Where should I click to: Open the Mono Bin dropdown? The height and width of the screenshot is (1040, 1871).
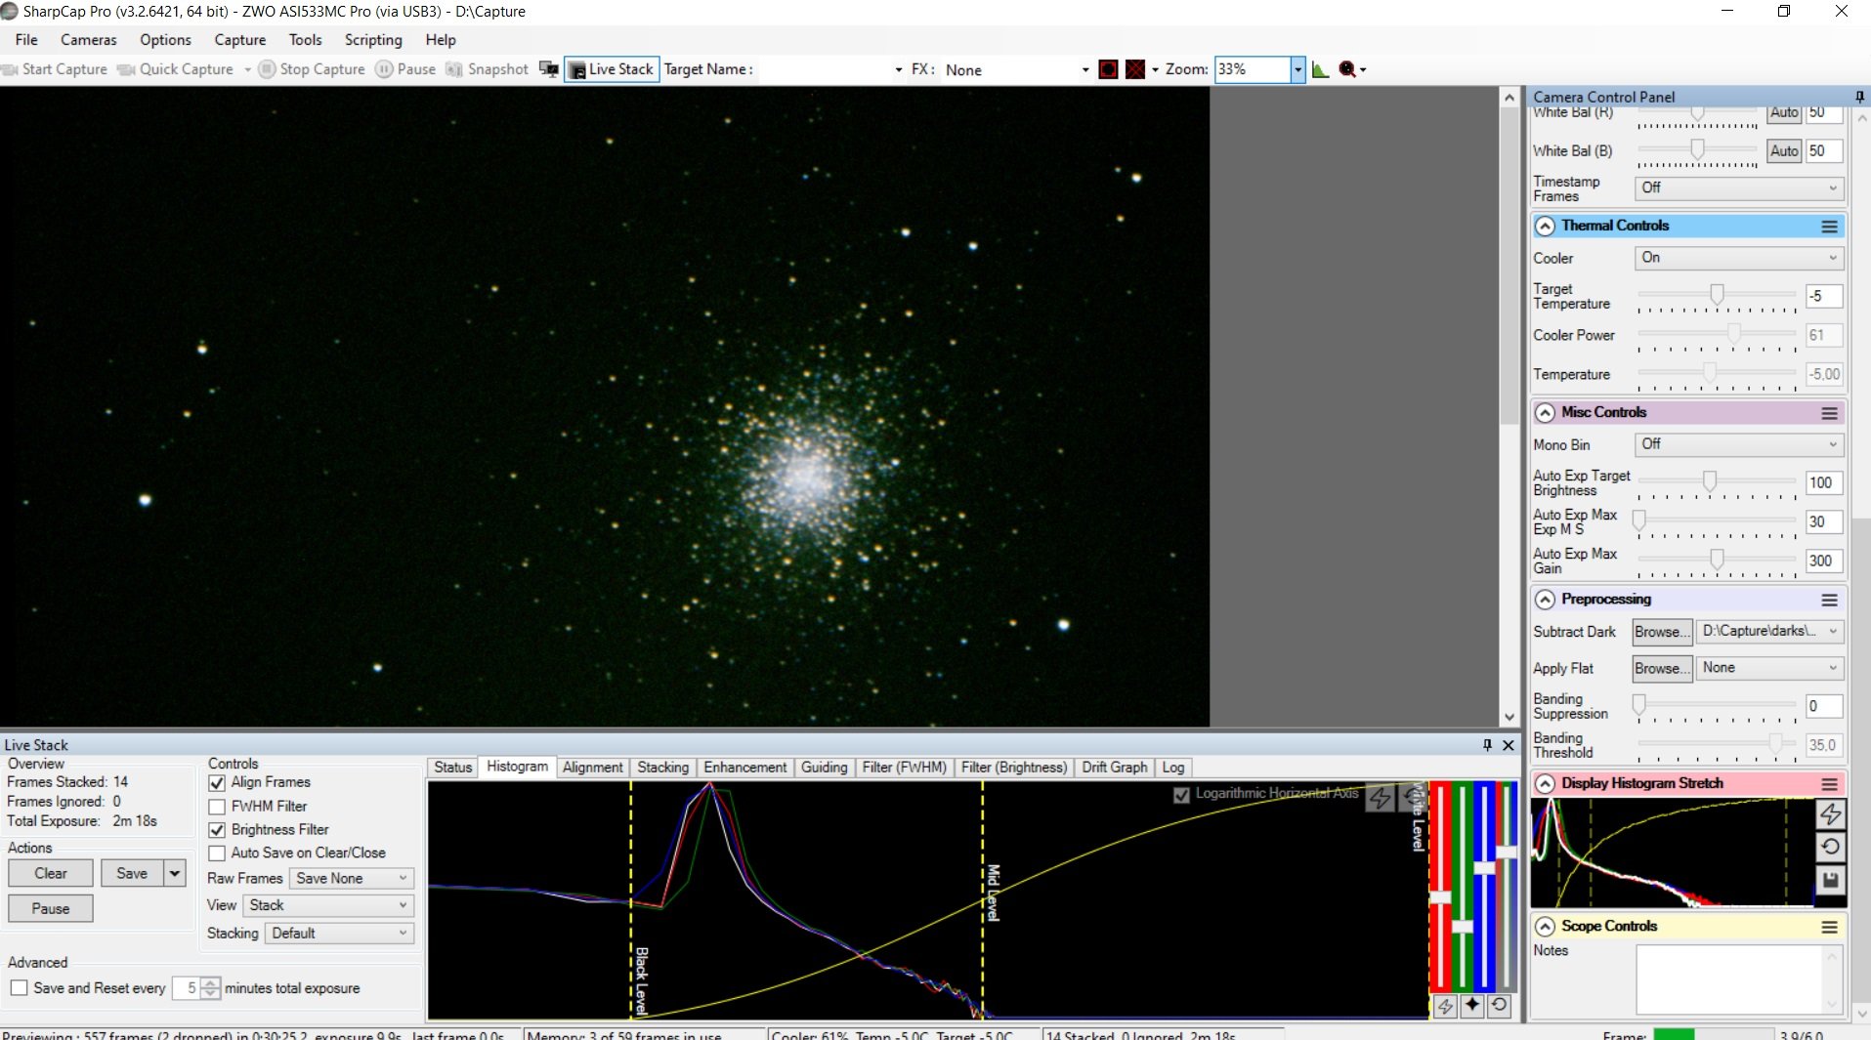click(1738, 444)
